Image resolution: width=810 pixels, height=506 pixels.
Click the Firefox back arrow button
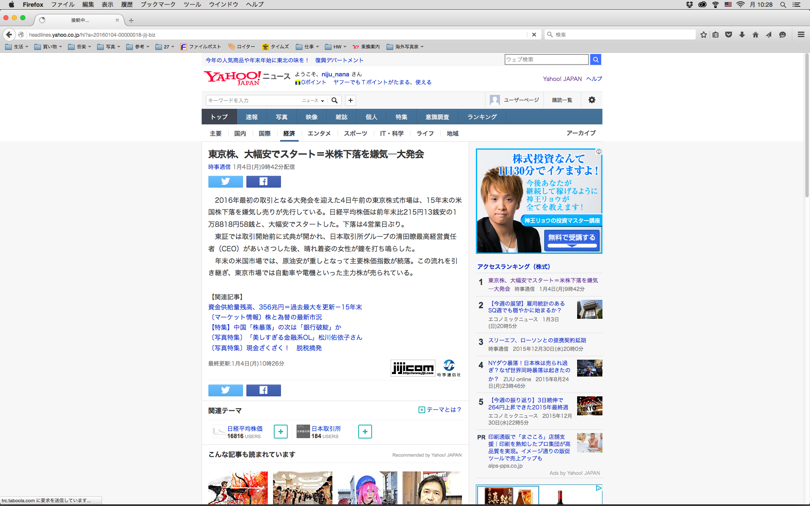[9, 35]
